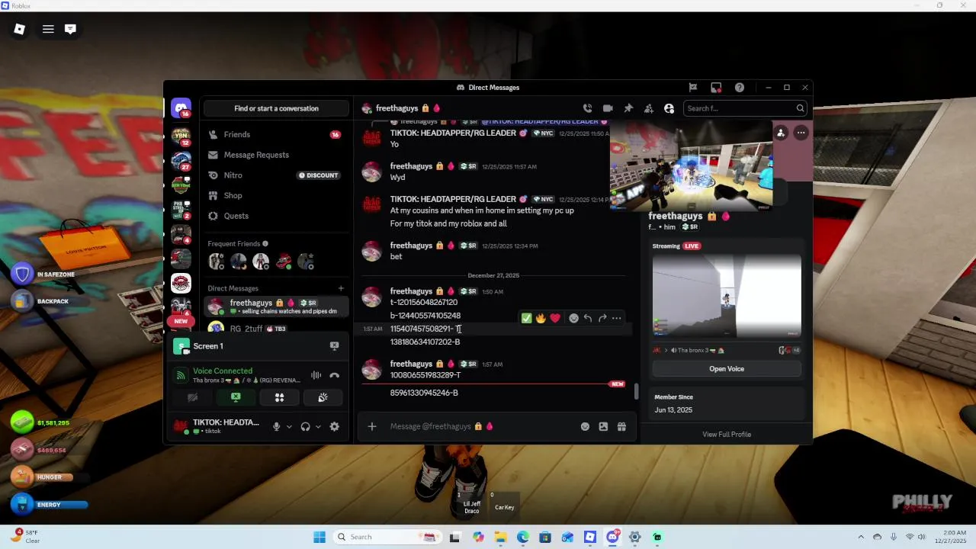This screenshot has width=976, height=549.
Task: Open Windows Start menu
Action: coord(319,537)
